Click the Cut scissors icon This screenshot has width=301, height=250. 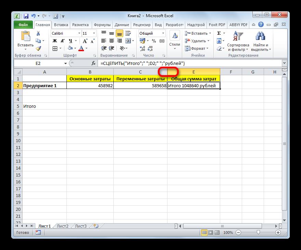[x=38, y=33]
